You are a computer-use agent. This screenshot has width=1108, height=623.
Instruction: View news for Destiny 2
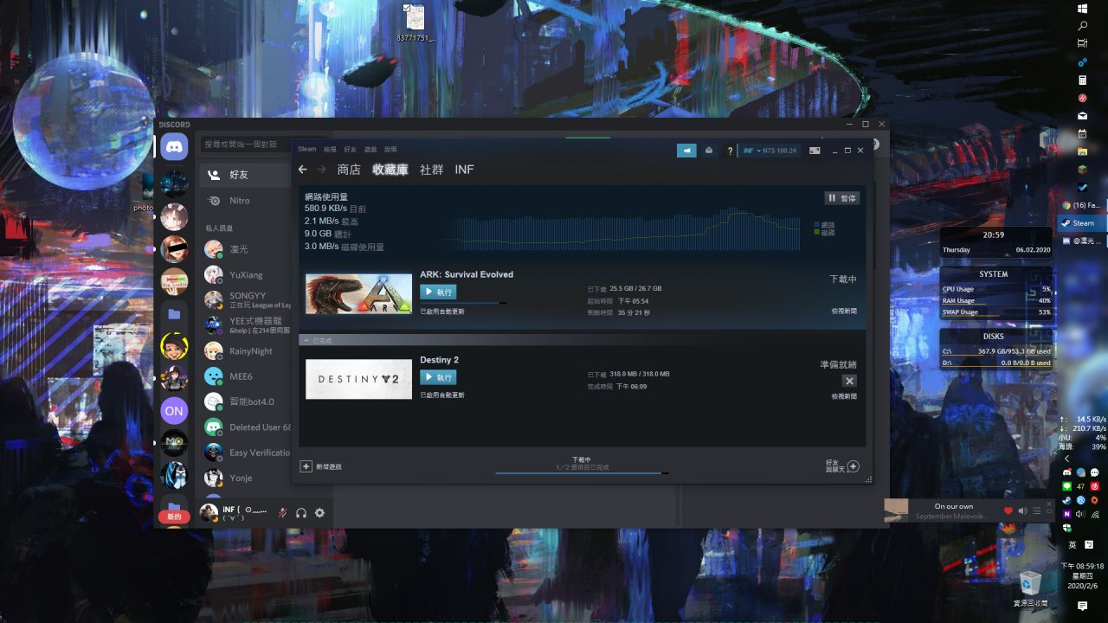coord(844,396)
